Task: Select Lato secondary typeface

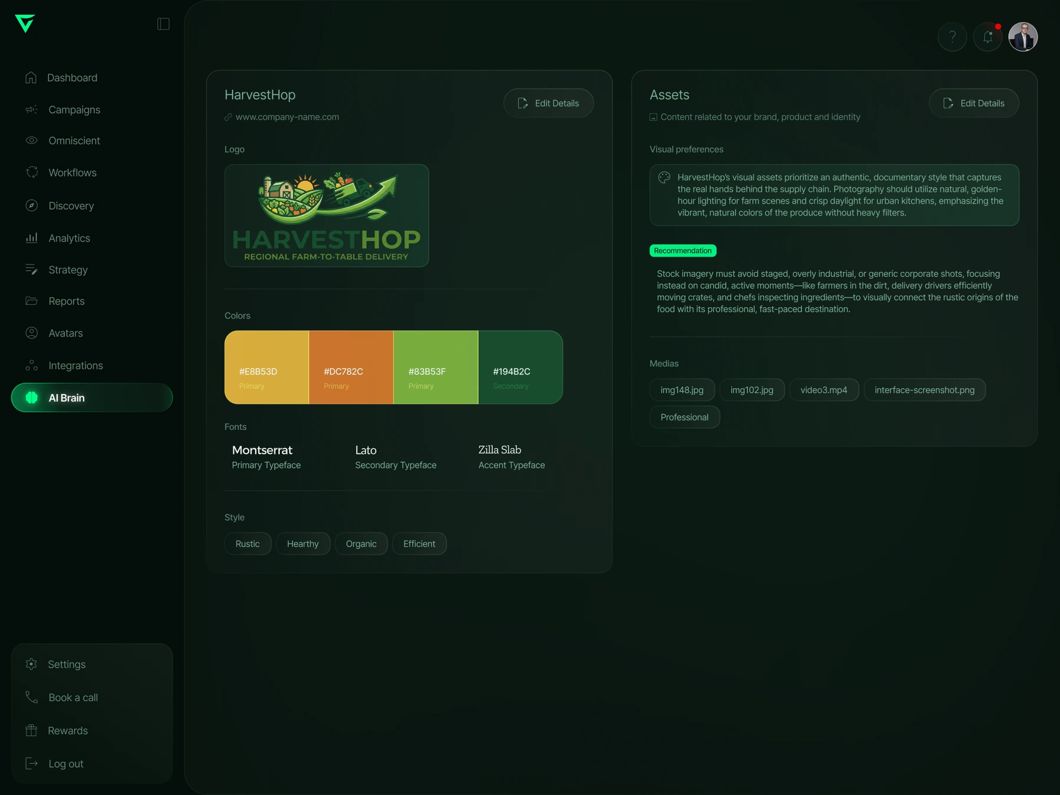Action: pos(396,457)
